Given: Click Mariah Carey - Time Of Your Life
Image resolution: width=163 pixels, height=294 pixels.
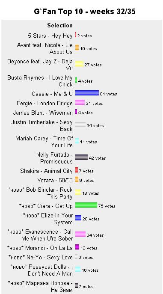Looking at the screenshot, I should [x=44, y=142].
